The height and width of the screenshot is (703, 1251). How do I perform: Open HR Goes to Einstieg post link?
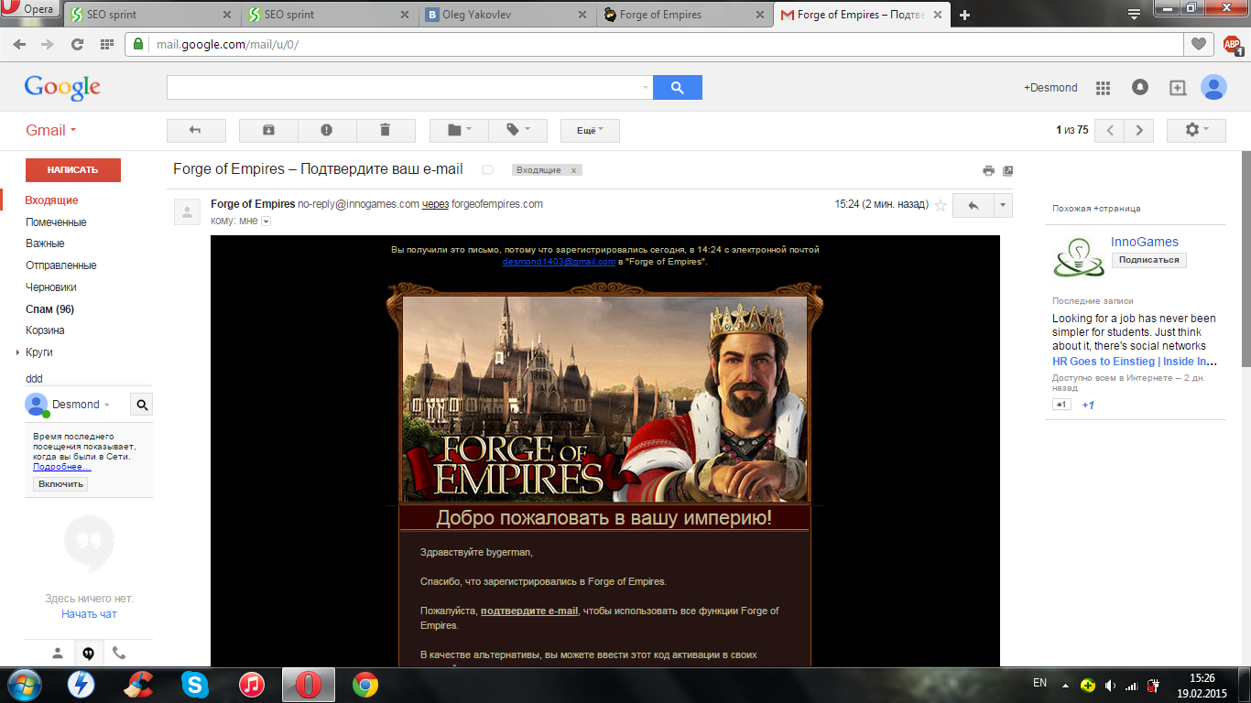(x=1135, y=362)
